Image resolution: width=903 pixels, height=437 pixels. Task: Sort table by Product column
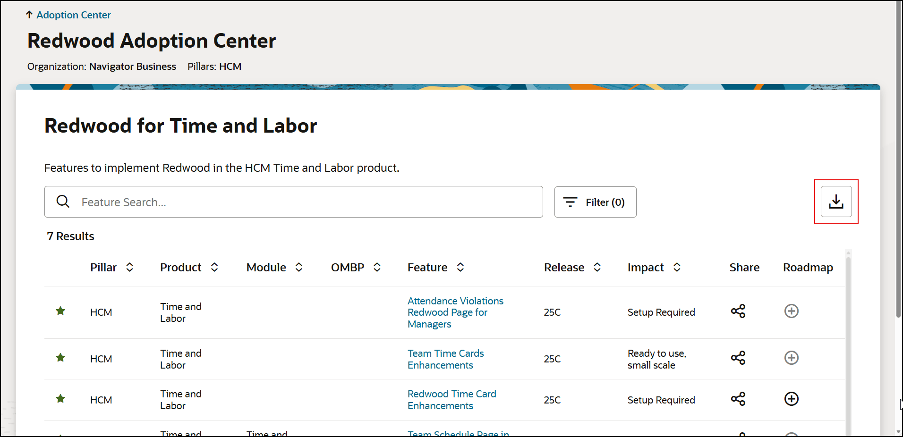click(214, 268)
